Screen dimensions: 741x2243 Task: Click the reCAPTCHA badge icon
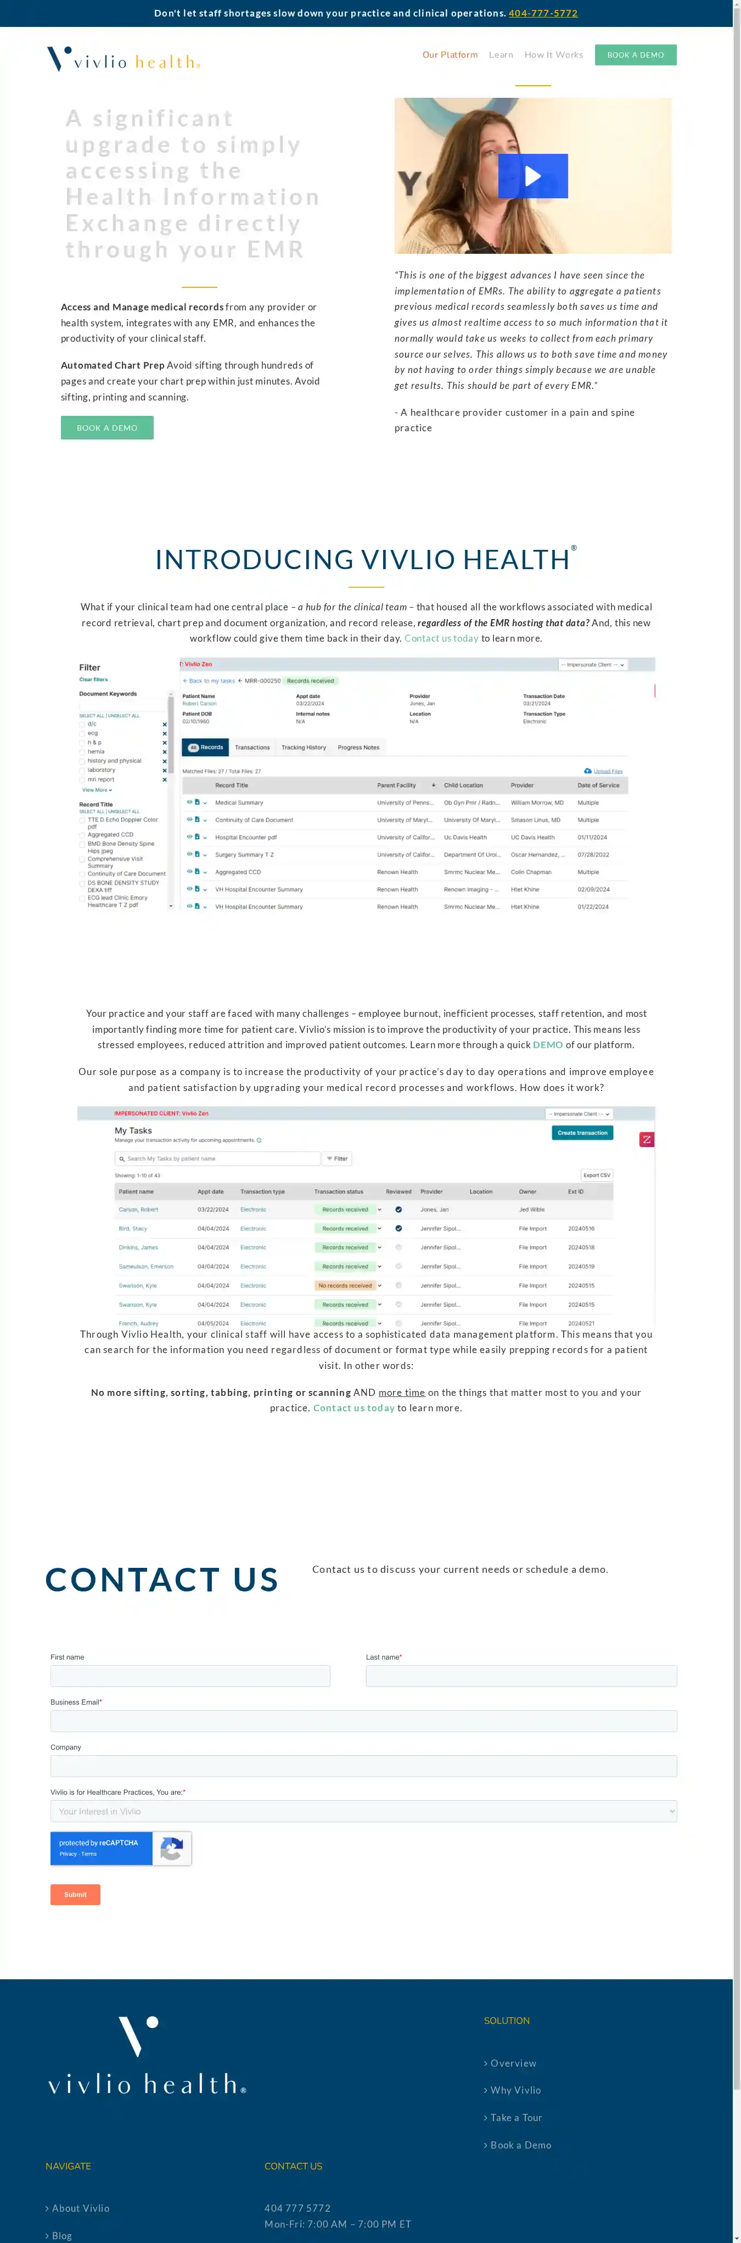tap(171, 1847)
